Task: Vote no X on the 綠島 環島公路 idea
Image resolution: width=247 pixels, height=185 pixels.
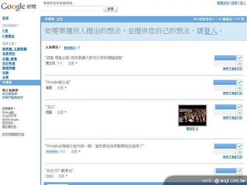Action: [x=240, y=64]
